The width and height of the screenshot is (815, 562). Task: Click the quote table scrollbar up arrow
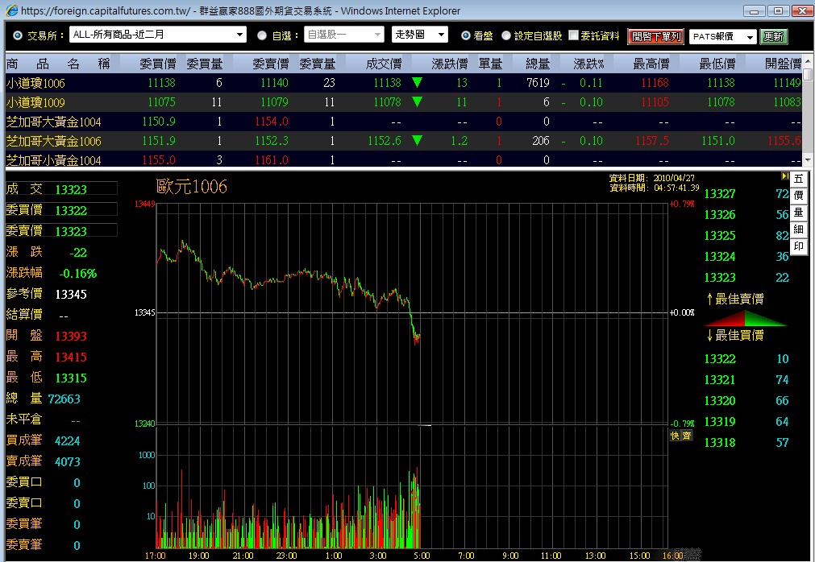[x=808, y=61]
